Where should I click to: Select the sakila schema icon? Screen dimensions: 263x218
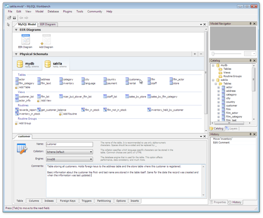48,64
